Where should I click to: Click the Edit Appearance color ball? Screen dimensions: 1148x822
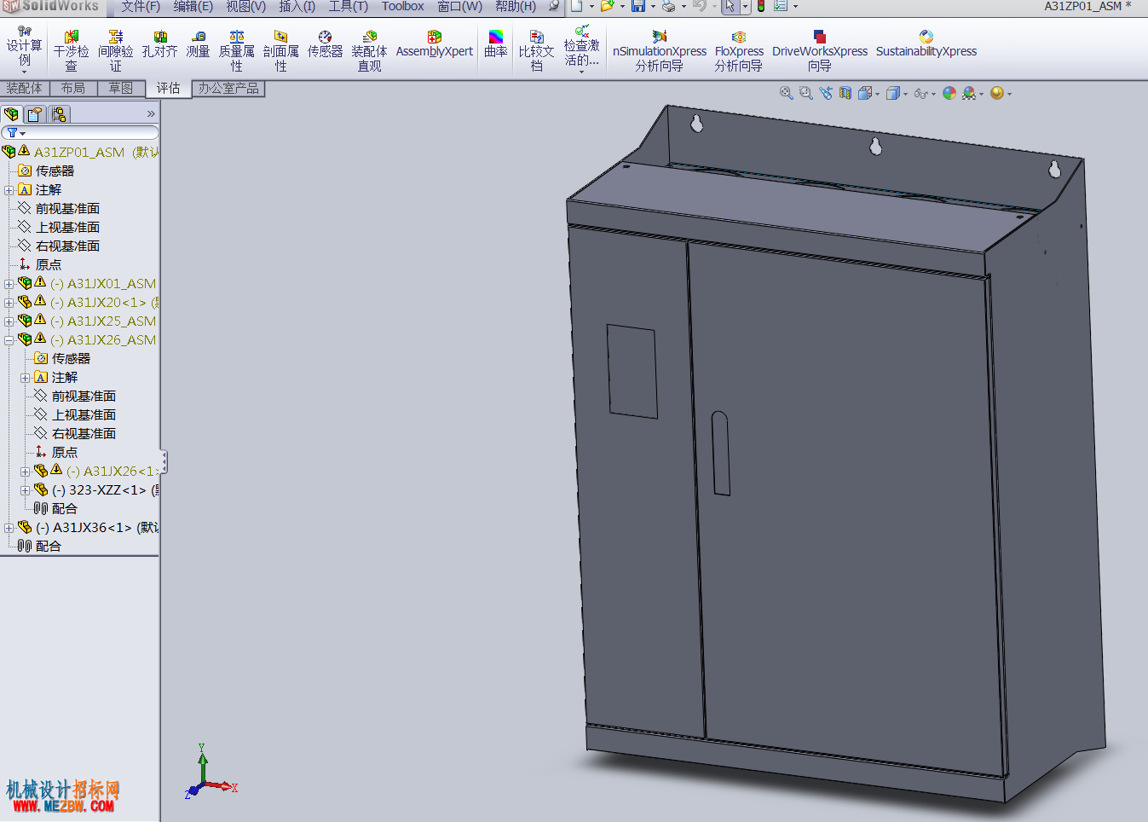click(949, 93)
